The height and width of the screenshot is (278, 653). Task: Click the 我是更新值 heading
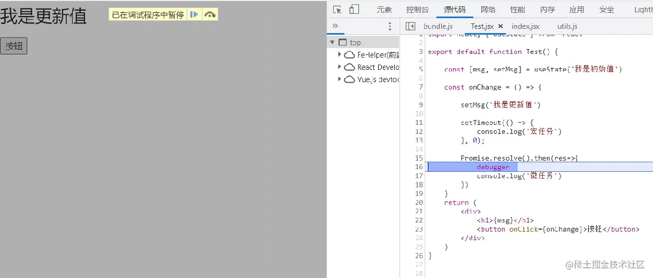(x=43, y=17)
